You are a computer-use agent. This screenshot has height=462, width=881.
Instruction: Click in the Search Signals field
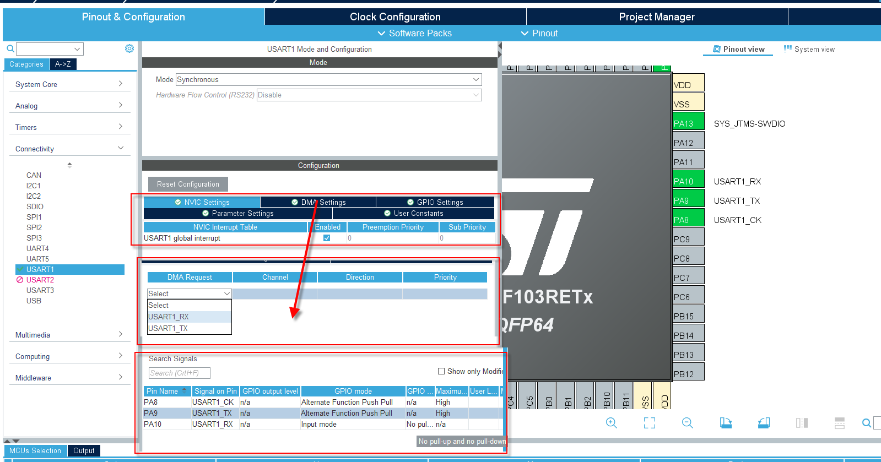point(180,373)
